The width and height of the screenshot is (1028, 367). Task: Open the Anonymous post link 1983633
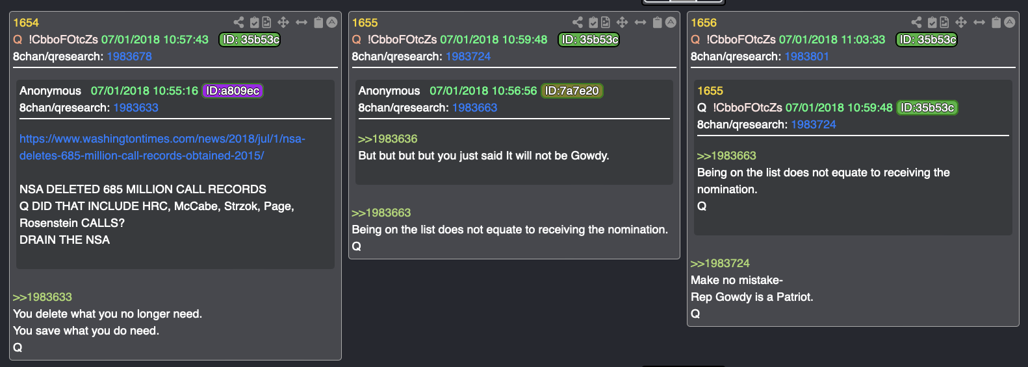click(x=136, y=108)
